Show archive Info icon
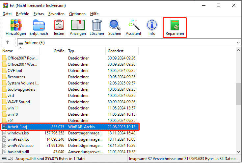The height and width of the screenshot is (163, 242). [152, 25]
